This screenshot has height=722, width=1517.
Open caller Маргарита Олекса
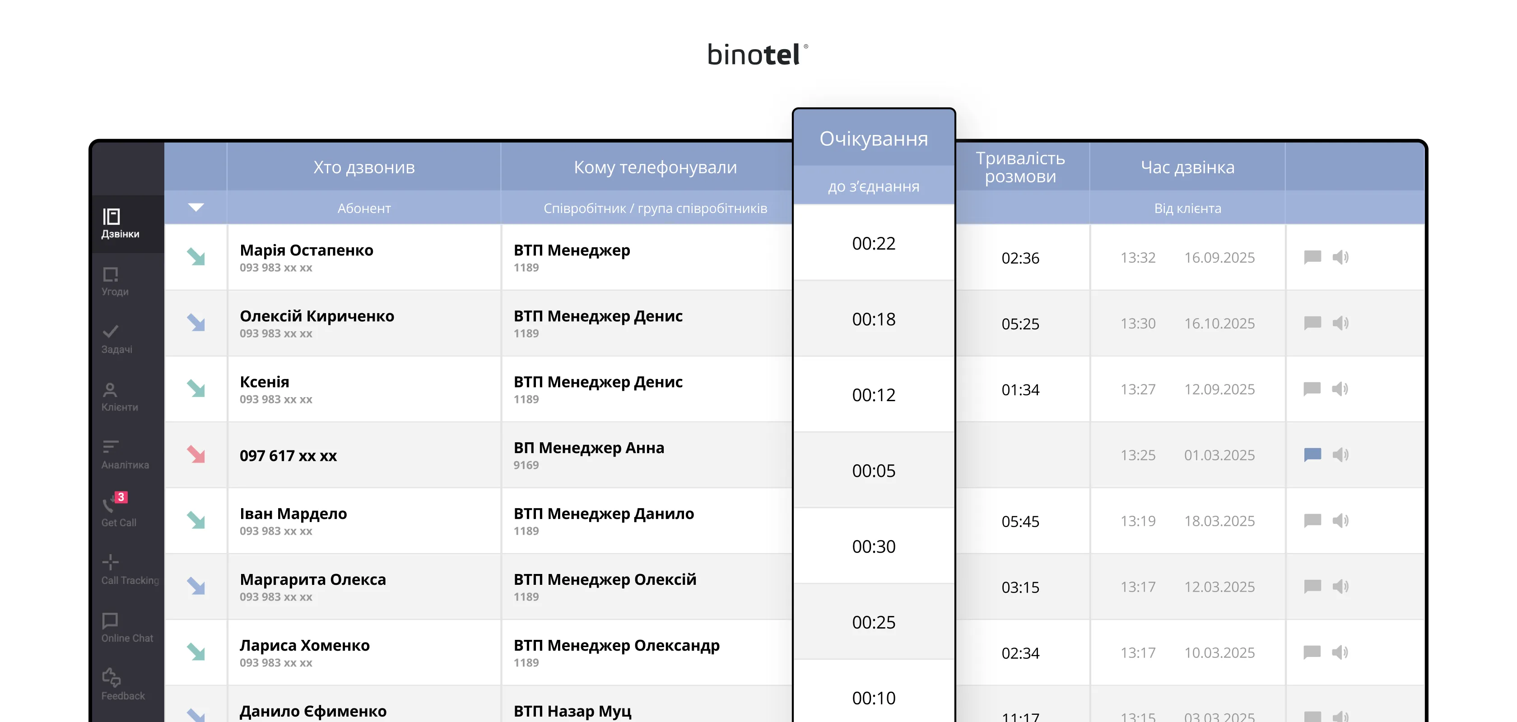pos(313,580)
